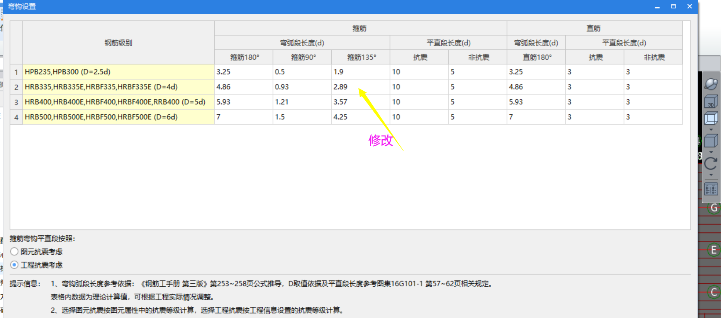Edit HPB235 直筋180° value 3.25
This screenshot has height=318, width=721.
point(536,72)
